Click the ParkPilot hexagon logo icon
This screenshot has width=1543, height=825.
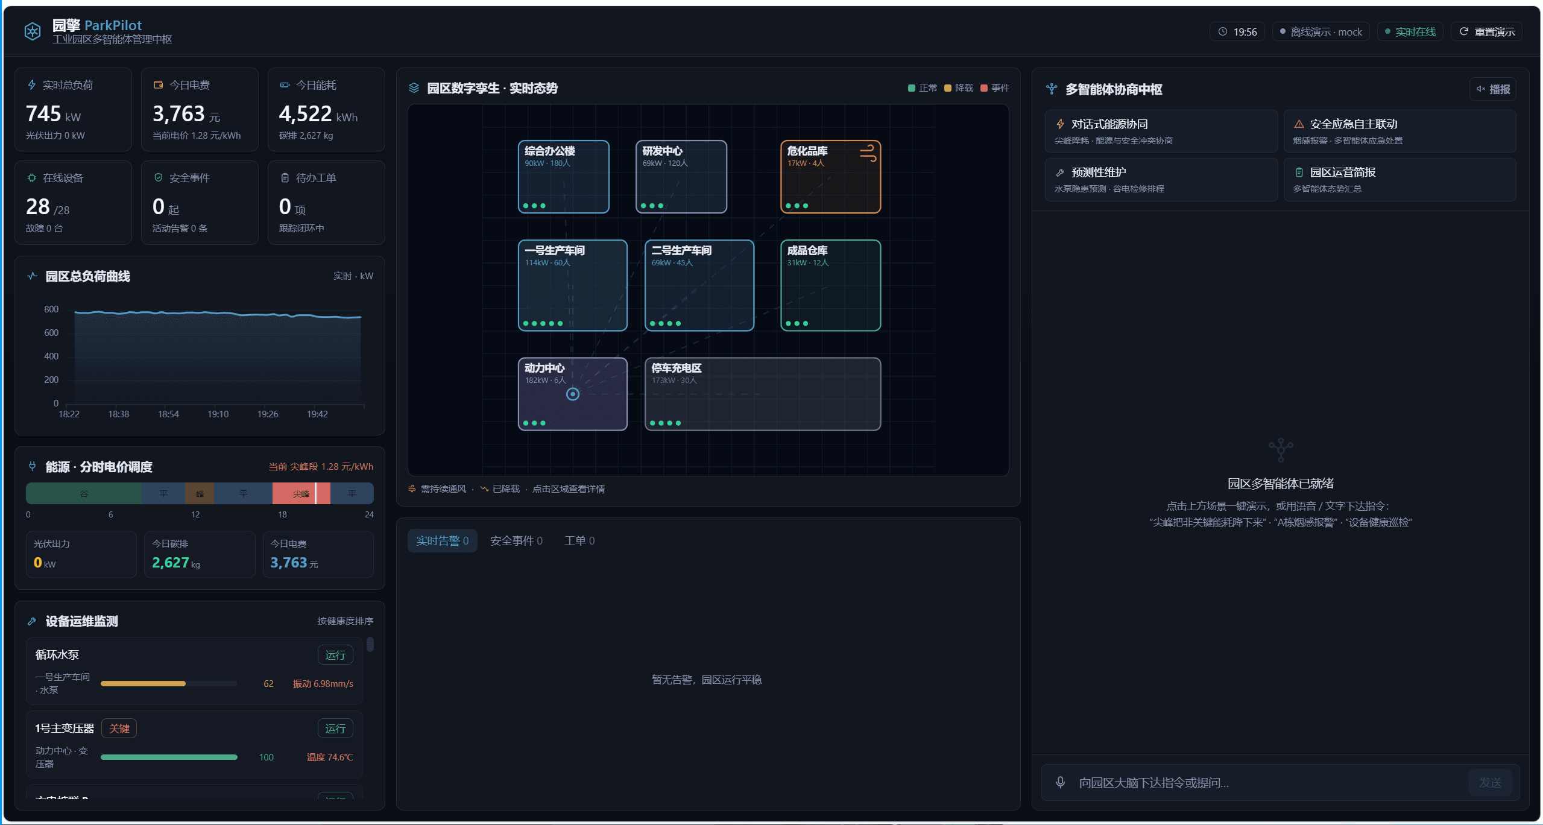(x=33, y=31)
